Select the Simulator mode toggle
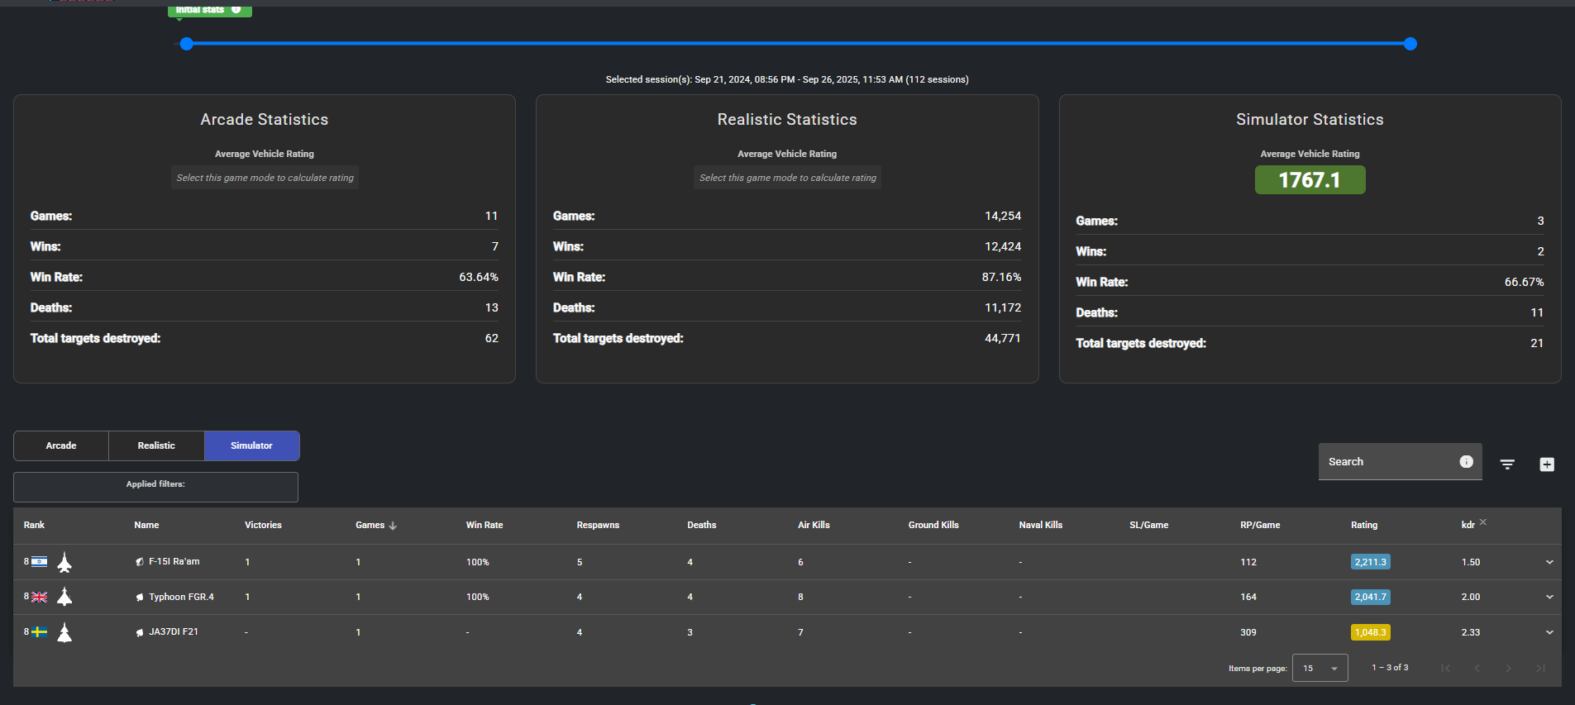This screenshot has width=1575, height=705. tap(251, 445)
